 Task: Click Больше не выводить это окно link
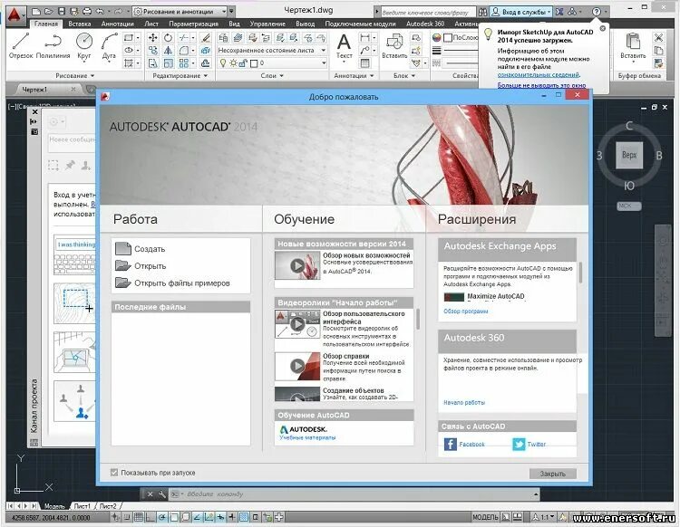[x=541, y=85]
